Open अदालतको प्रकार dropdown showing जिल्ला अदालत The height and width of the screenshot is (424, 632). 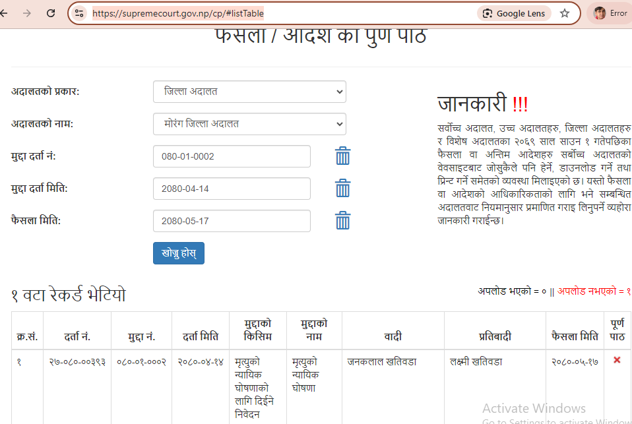tap(249, 92)
